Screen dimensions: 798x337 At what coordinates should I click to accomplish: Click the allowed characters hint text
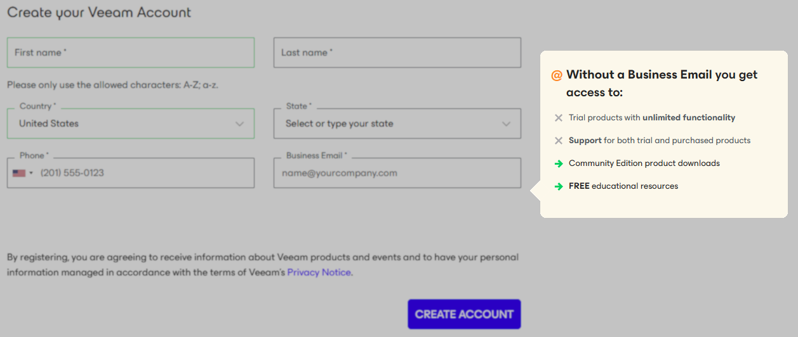tap(113, 85)
